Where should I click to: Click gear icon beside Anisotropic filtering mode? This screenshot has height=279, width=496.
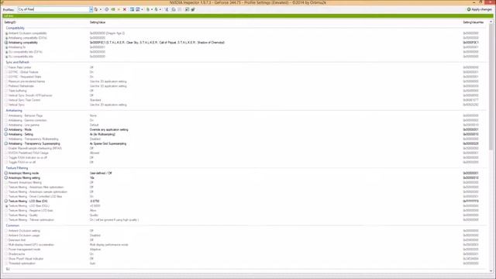6,174
